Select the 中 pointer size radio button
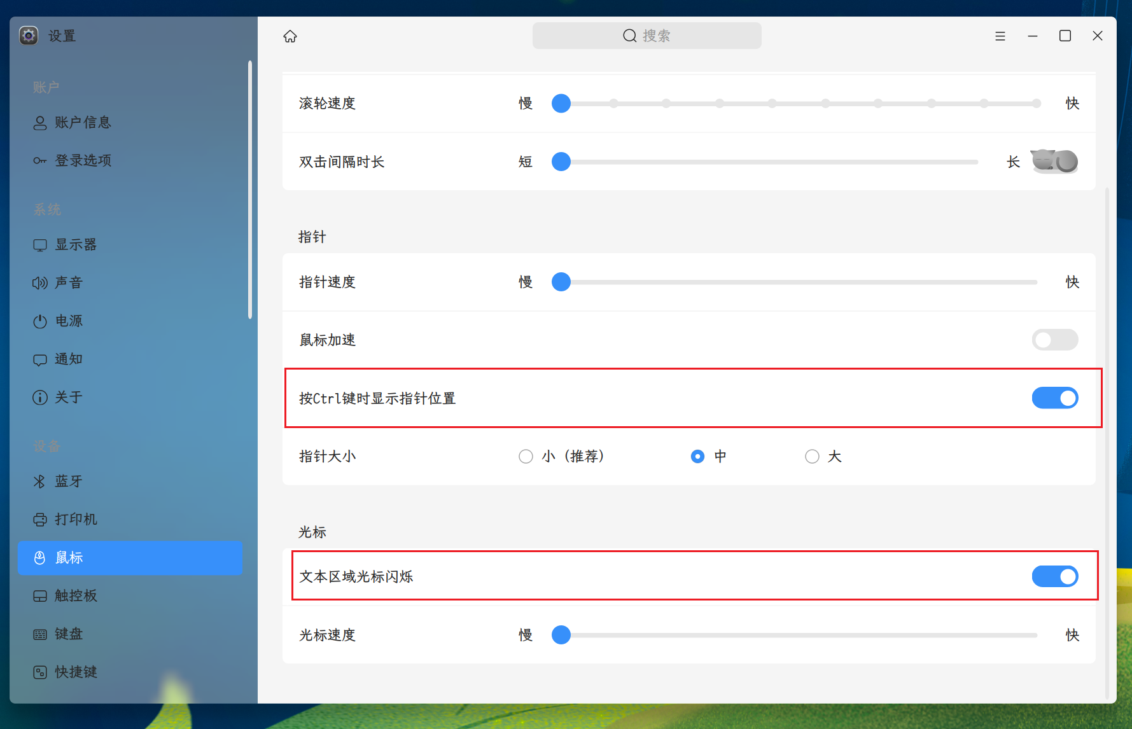Image resolution: width=1132 pixels, height=729 pixels. 698,457
